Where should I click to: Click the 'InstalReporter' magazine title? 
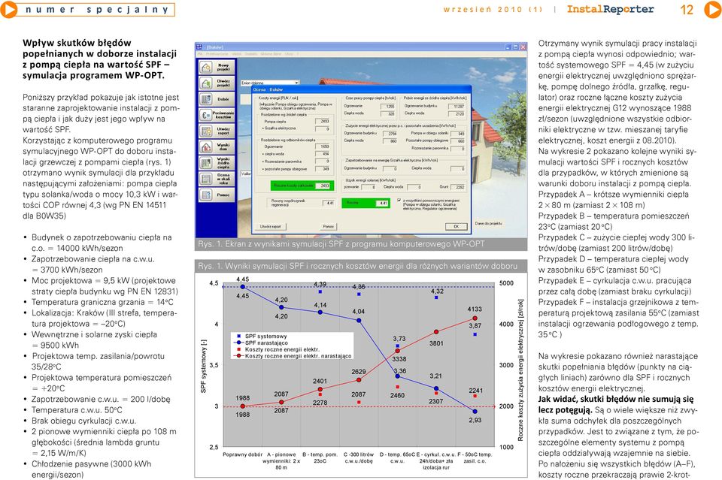tap(610, 9)
